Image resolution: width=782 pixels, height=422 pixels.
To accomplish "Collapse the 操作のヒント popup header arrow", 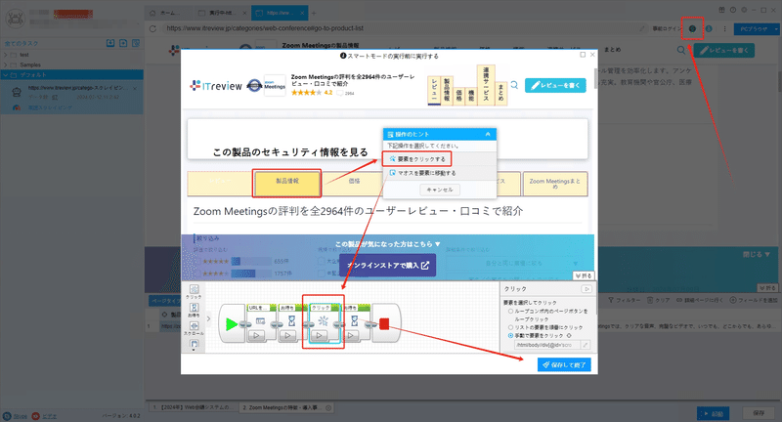I will click(x=488, y=134).
